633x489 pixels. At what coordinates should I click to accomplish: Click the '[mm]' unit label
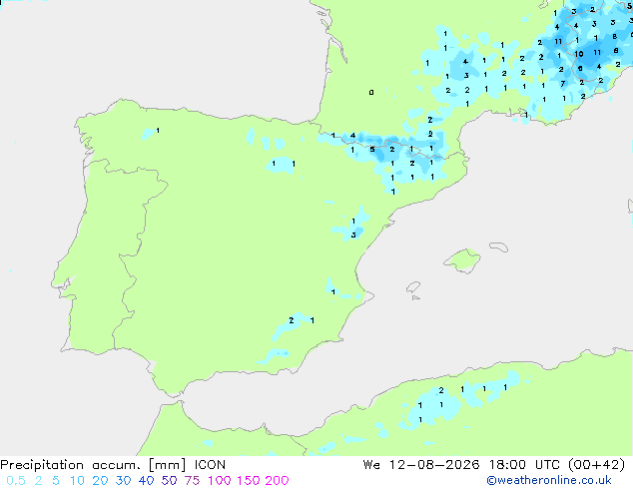click(168, 465)
